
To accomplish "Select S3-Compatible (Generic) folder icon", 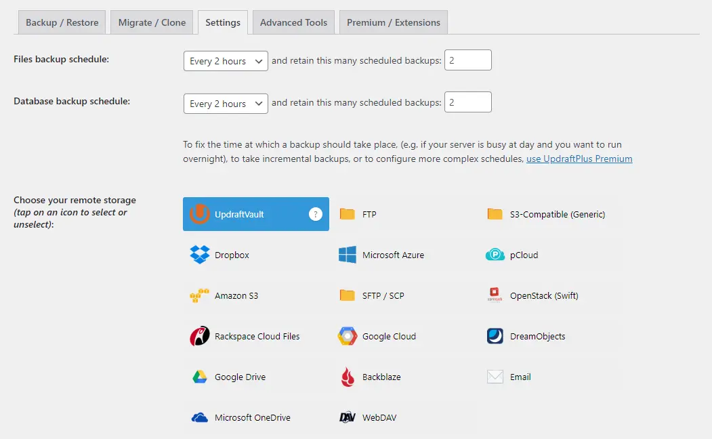I will pyautogui.click(x=495, y=214).
